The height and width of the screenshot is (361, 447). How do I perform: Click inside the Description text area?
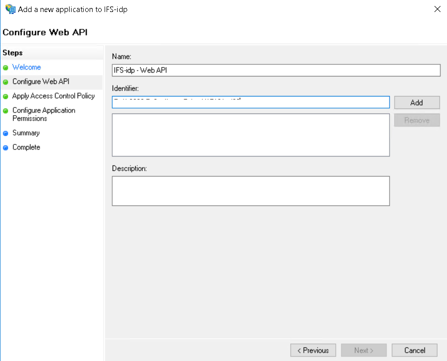pyautogui.click(x=251, y=191)
